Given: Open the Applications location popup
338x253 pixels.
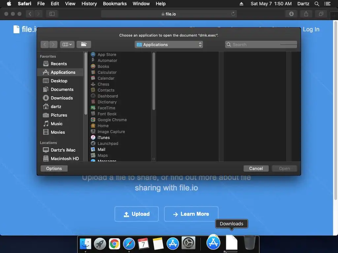Looking at the screenshot, I should pyautogui.click(x=169, y=44).
